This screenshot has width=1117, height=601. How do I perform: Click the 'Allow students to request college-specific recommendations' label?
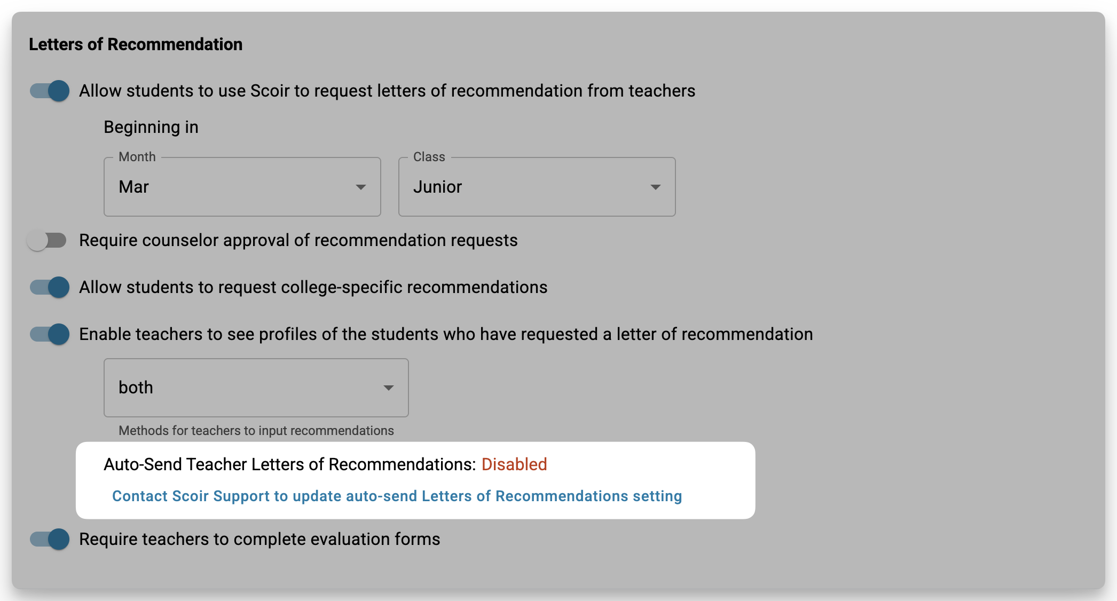point(313,288)
